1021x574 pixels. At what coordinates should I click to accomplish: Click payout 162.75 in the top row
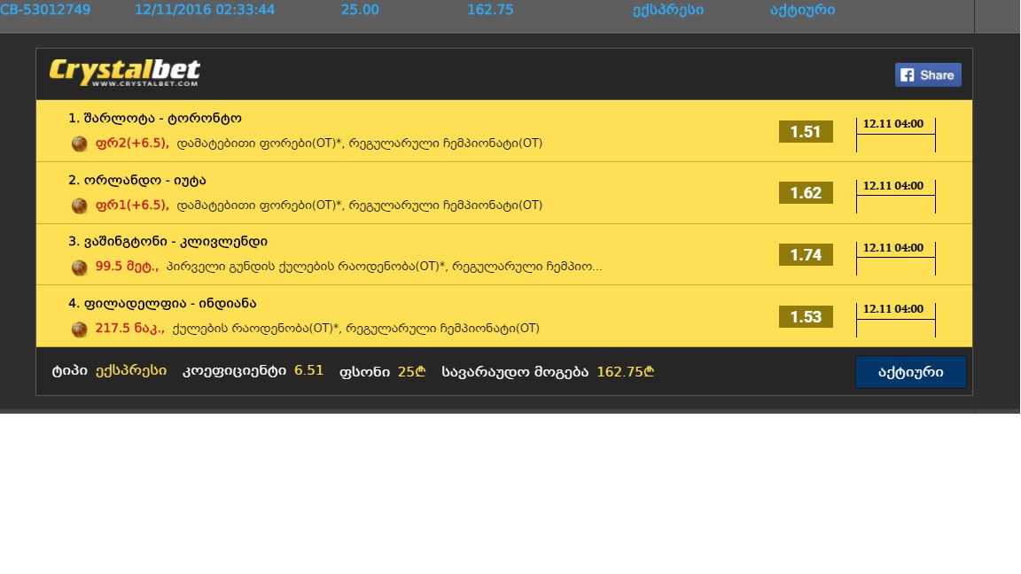490,10
